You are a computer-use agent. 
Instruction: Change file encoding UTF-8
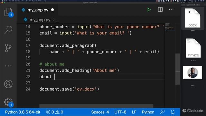click(x=120, y=112)
